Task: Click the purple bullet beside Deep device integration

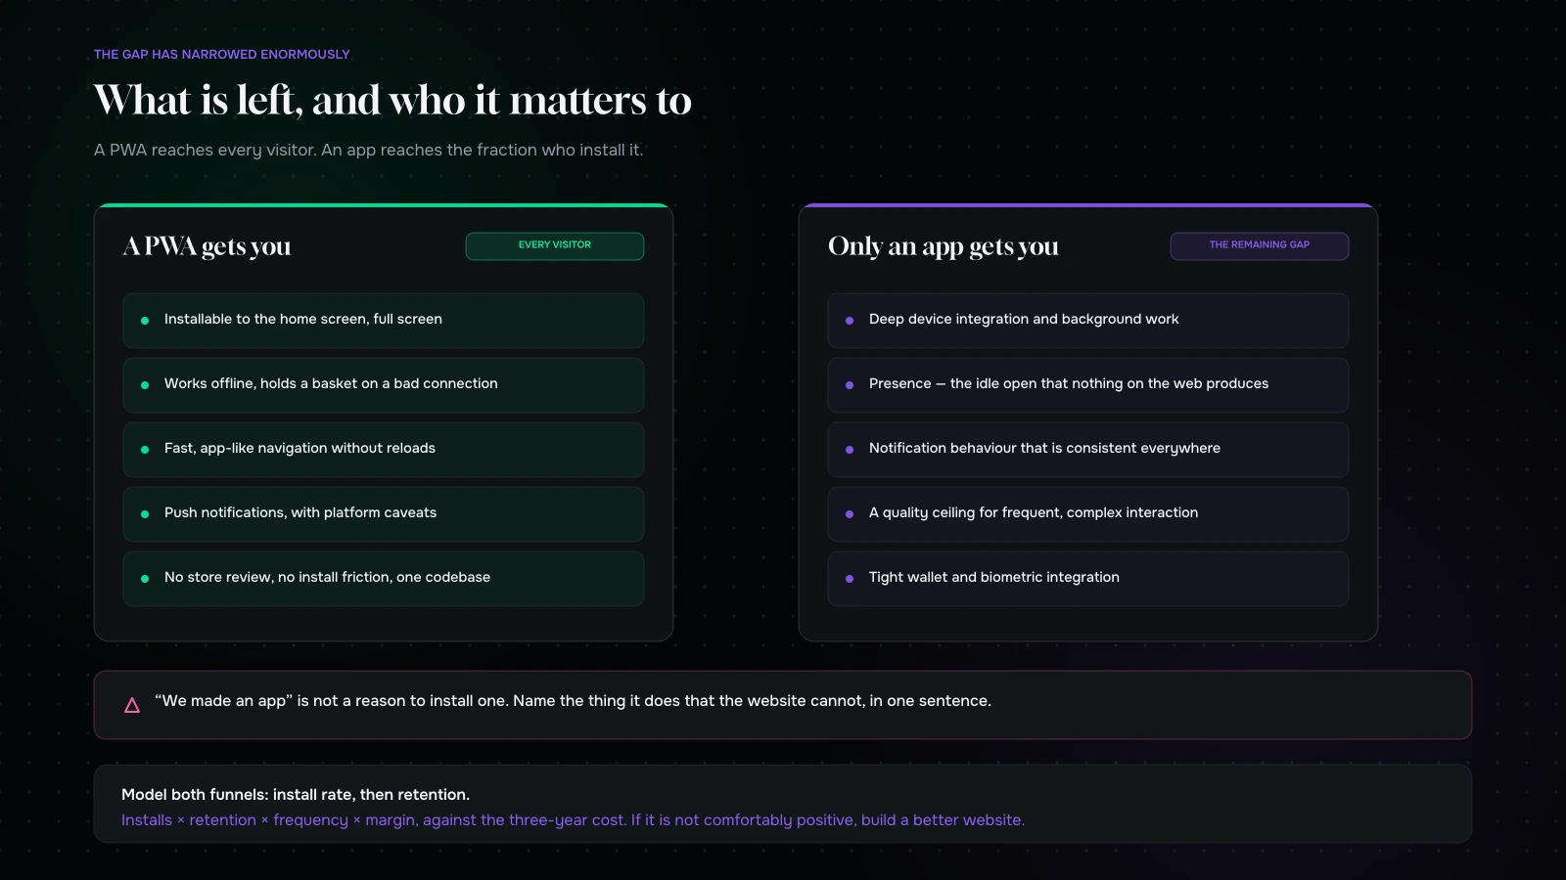Action: pos(850,321)
